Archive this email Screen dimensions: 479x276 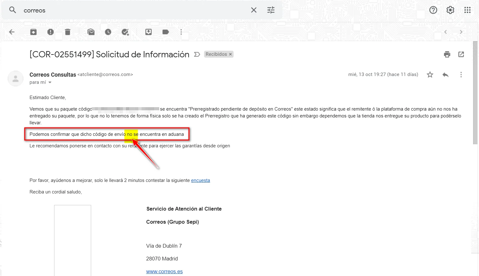pos(33,32)
